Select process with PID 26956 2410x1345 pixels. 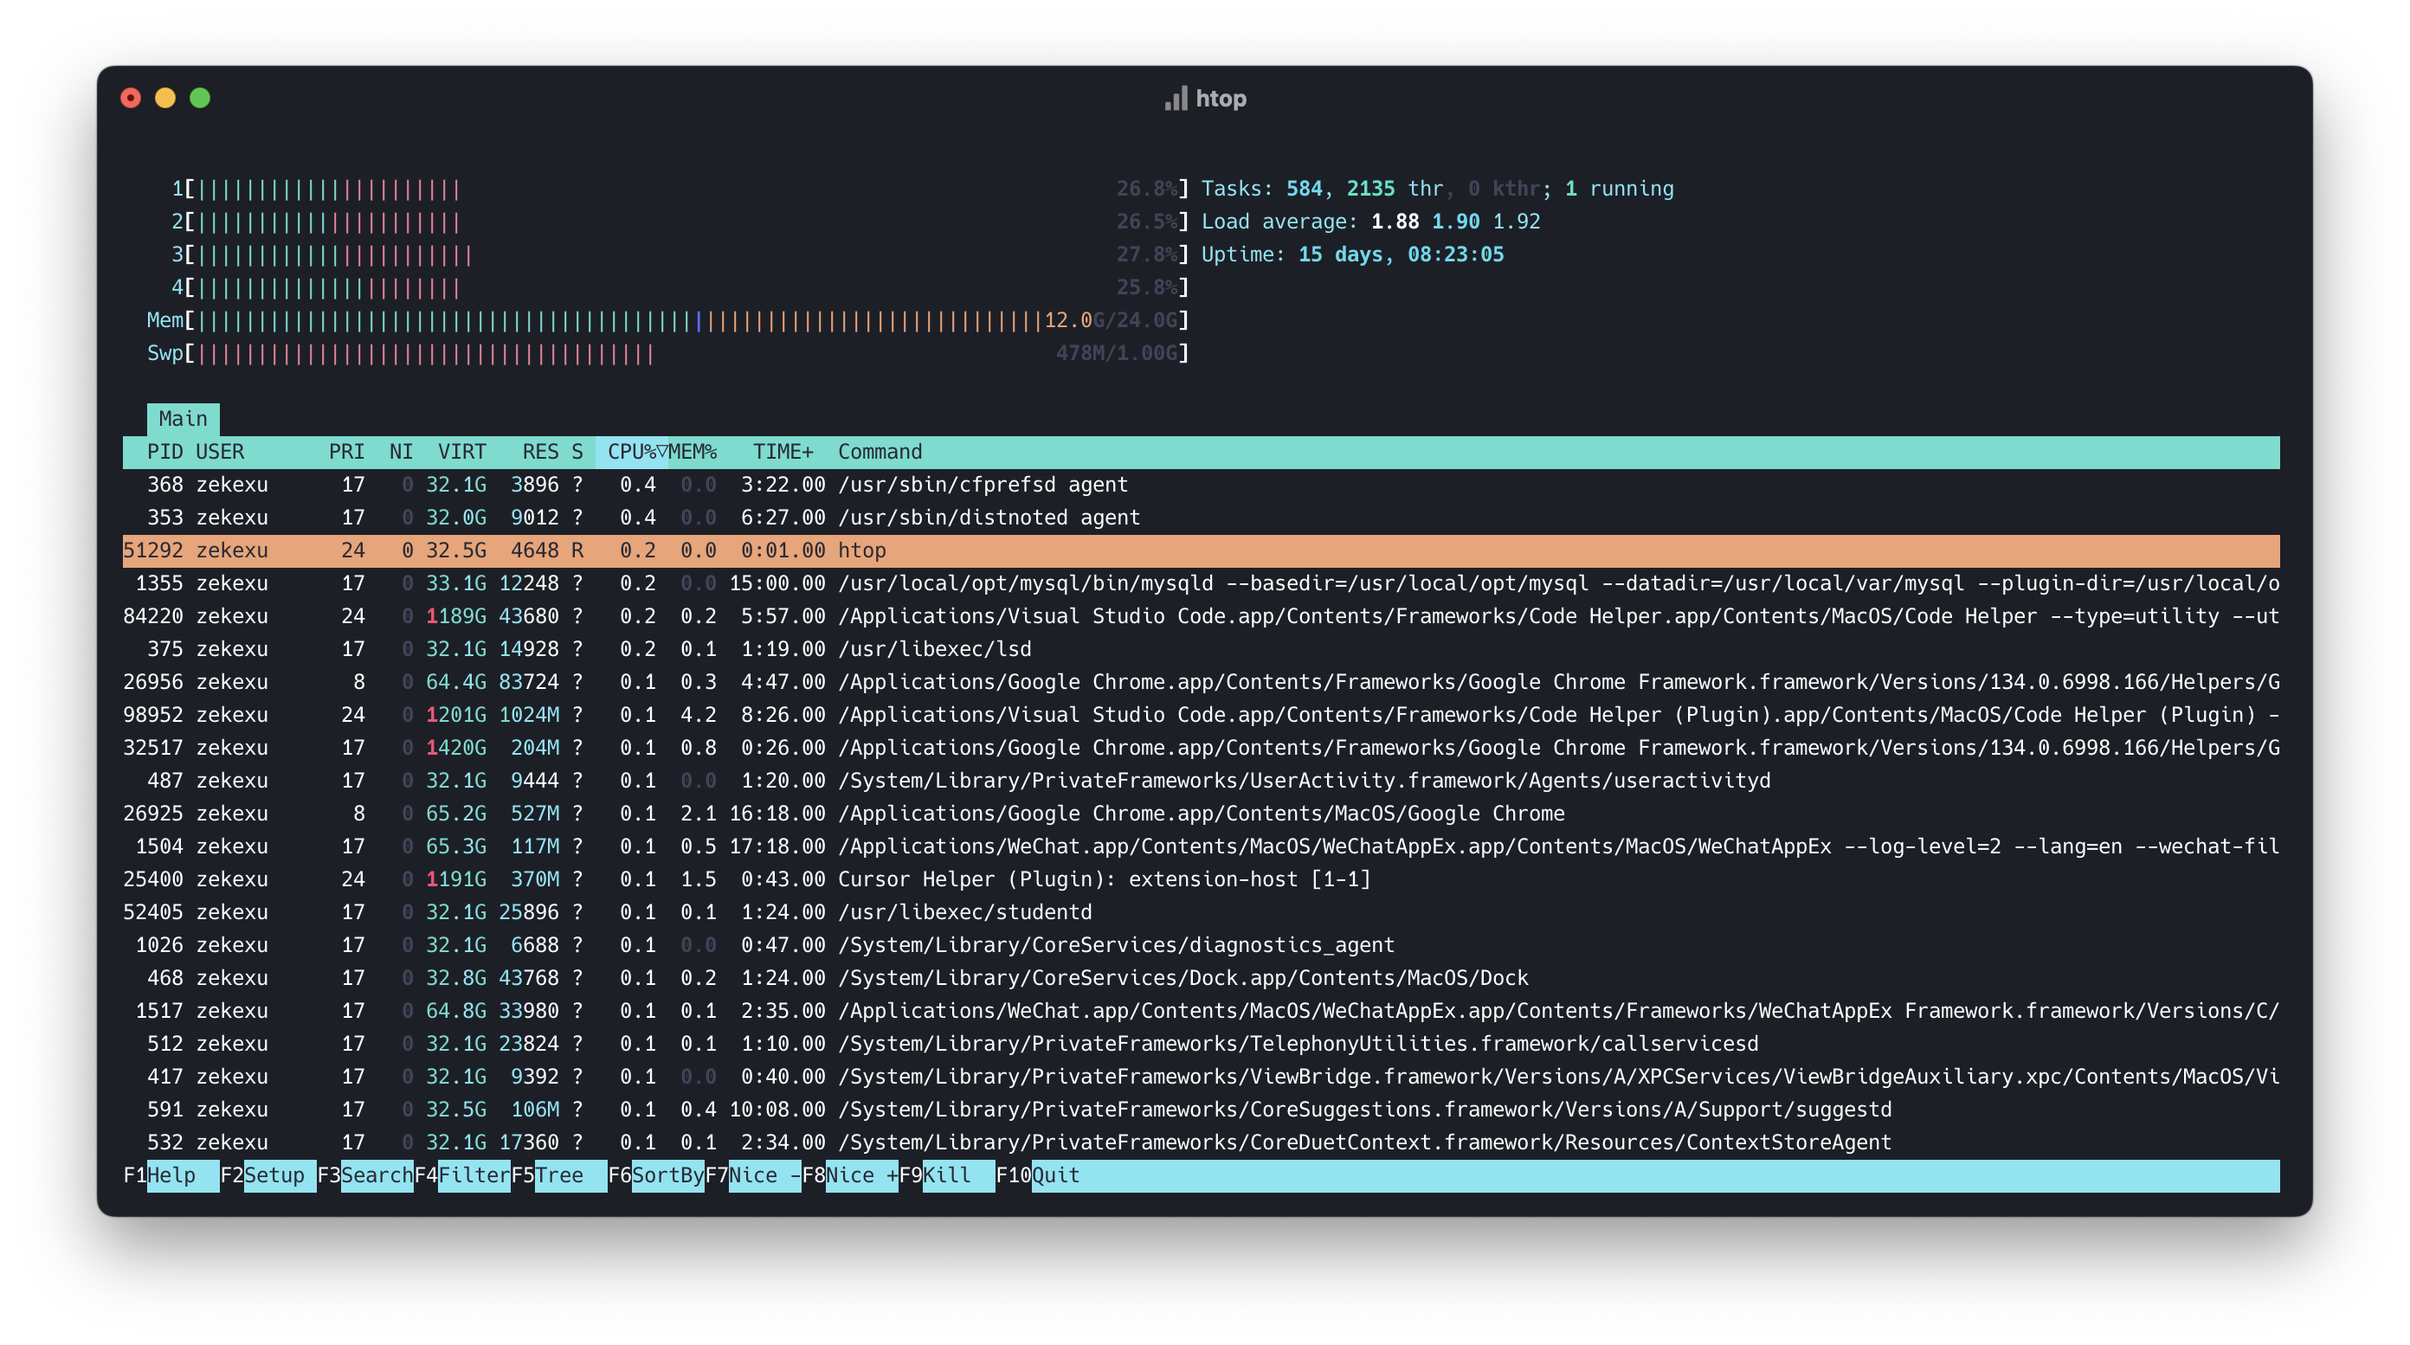(1202, 682)
